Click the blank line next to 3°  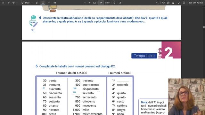pos(123,90)
